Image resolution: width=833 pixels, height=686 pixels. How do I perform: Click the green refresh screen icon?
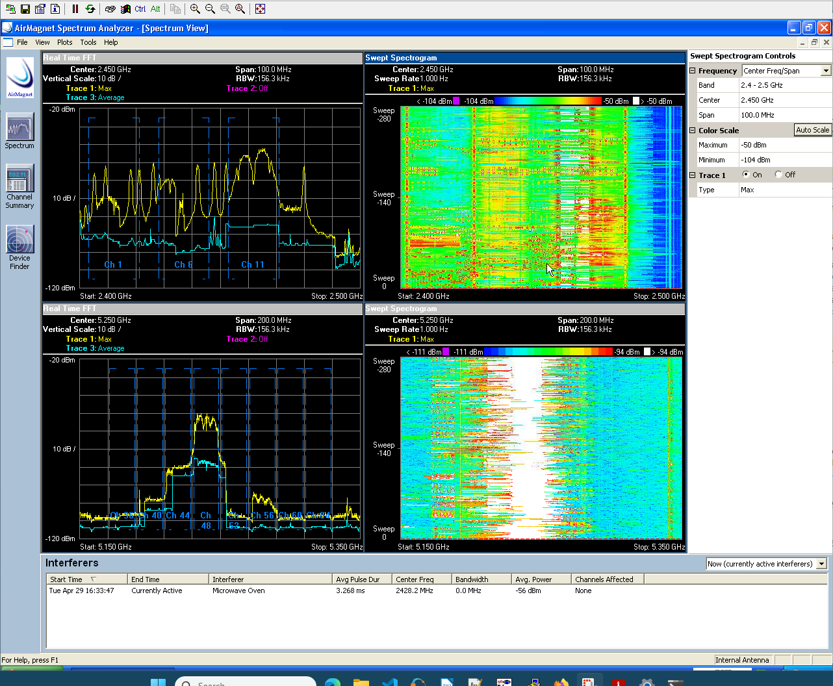point(90,9)
